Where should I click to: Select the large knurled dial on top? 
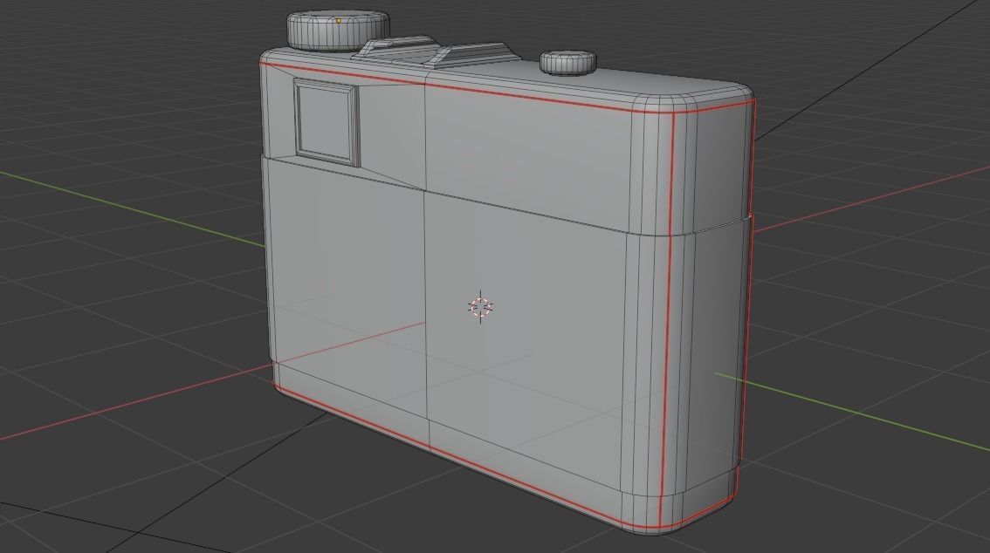point(338,30)
